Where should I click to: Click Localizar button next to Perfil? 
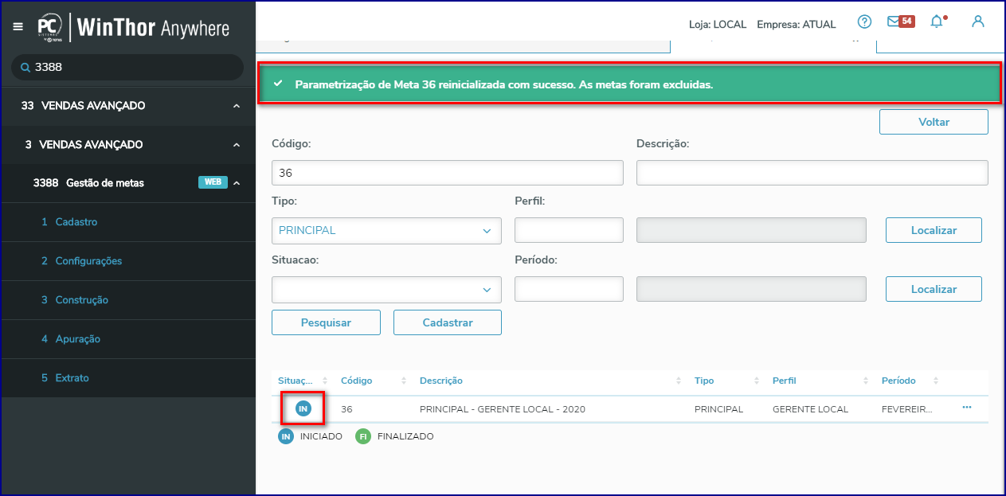coord(934,230)
